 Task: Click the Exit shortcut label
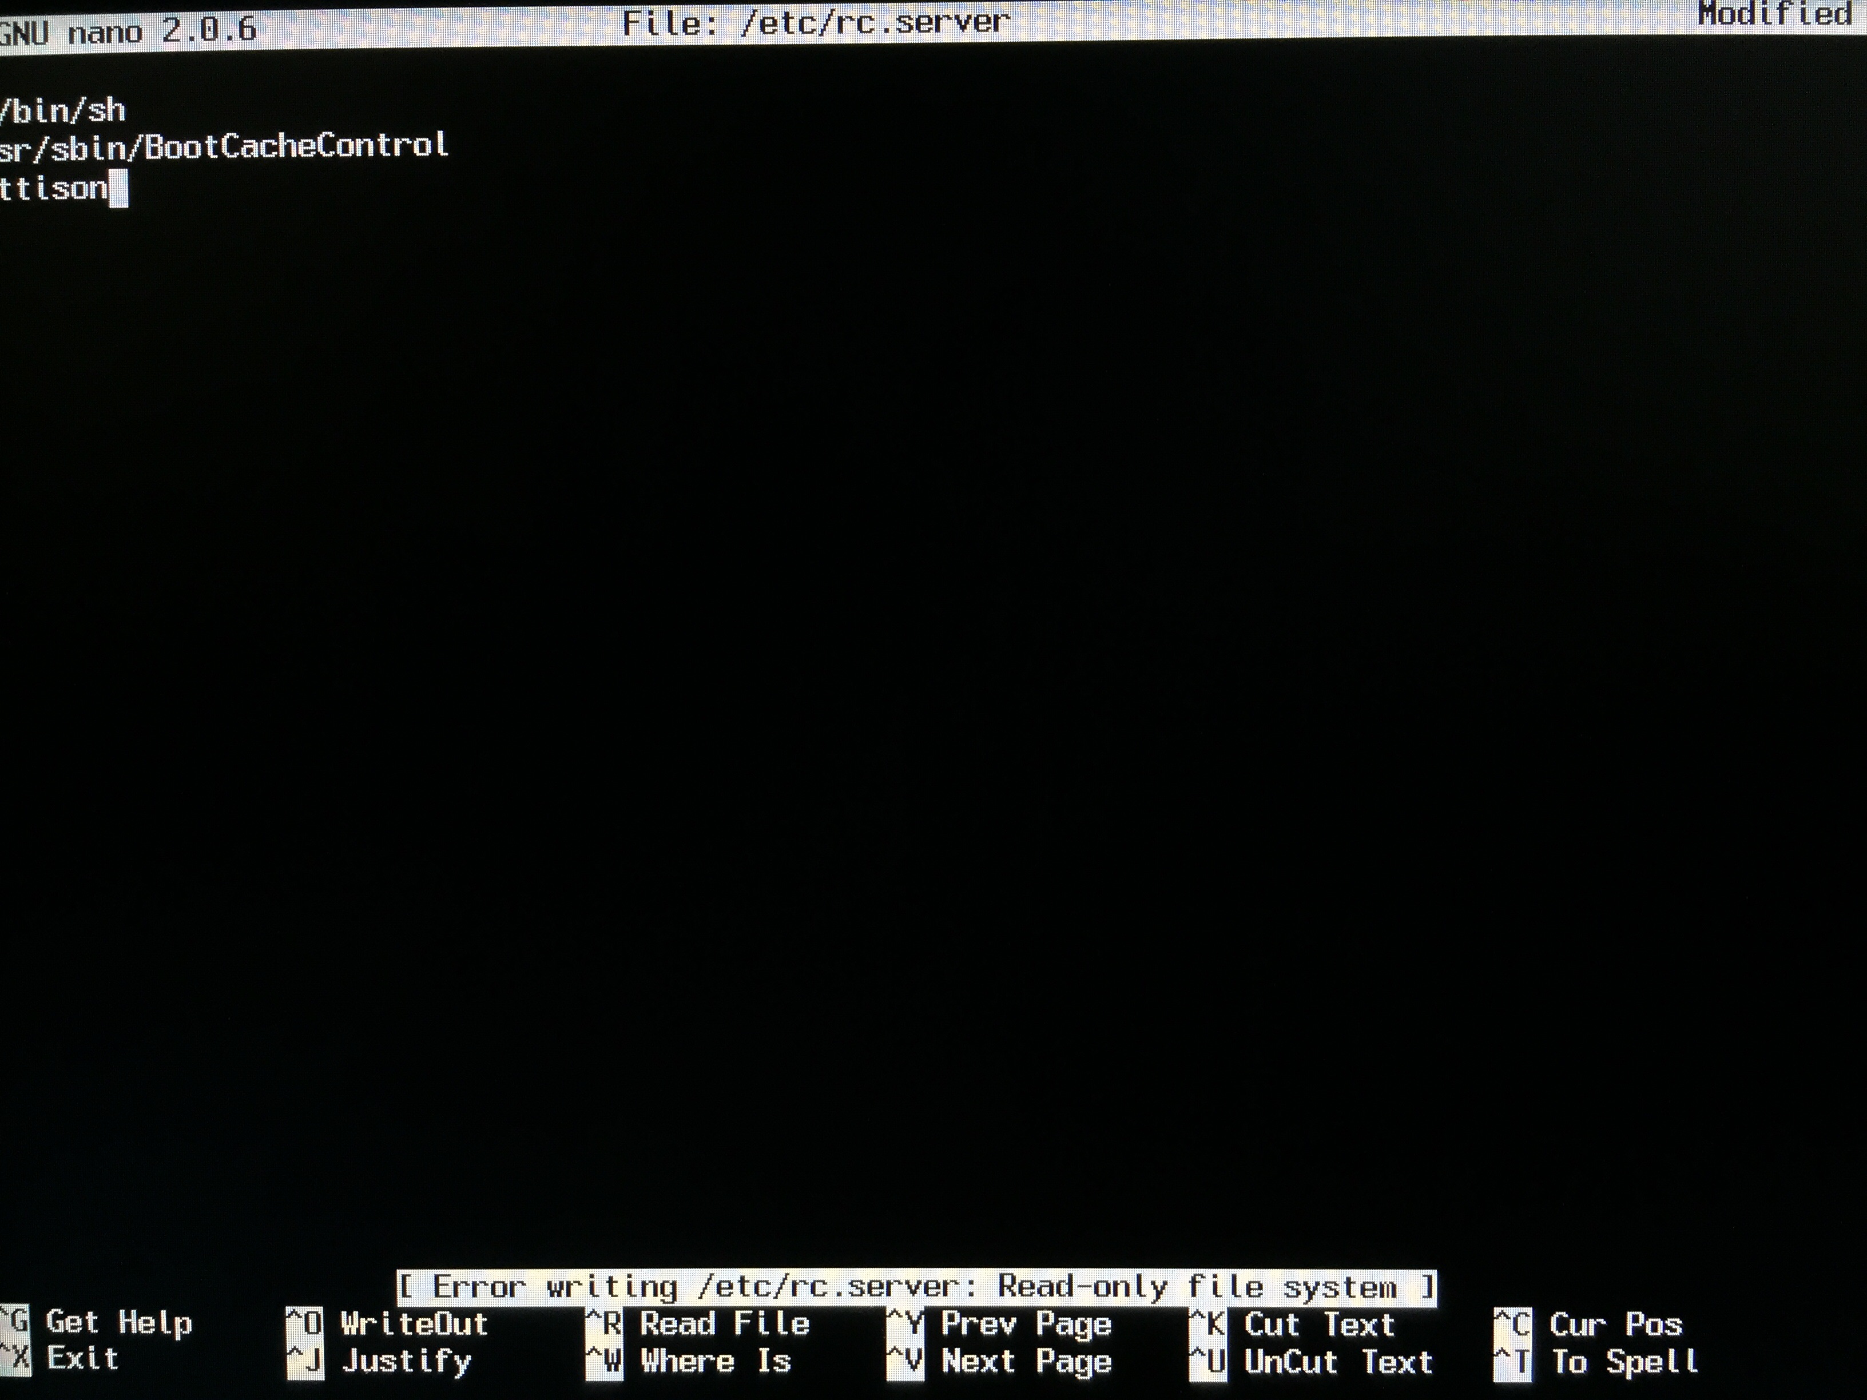pyautogui.click(x=82, y=1359)
